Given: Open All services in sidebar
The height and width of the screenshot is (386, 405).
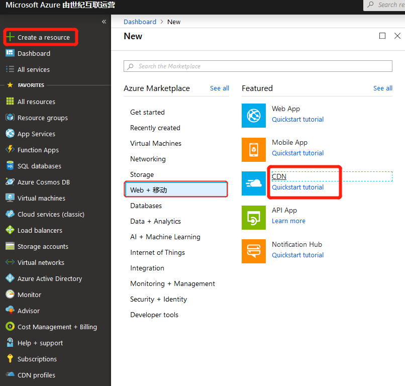Looking at the screenshot, I should click(x=33, y=69).
